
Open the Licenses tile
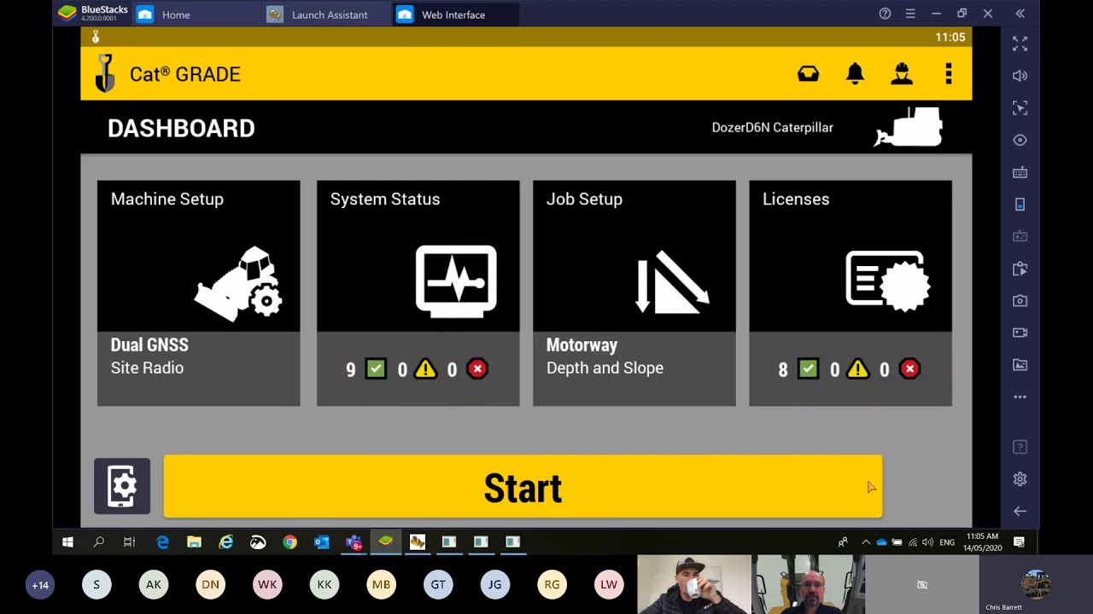[850, 293]
